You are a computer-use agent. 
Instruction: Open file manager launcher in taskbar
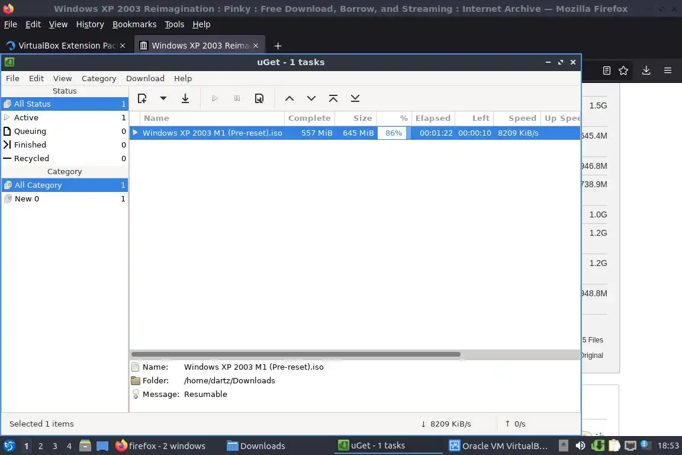[x=85, y=446]
